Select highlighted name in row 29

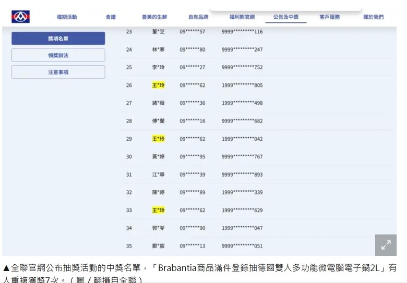[158, 139]
